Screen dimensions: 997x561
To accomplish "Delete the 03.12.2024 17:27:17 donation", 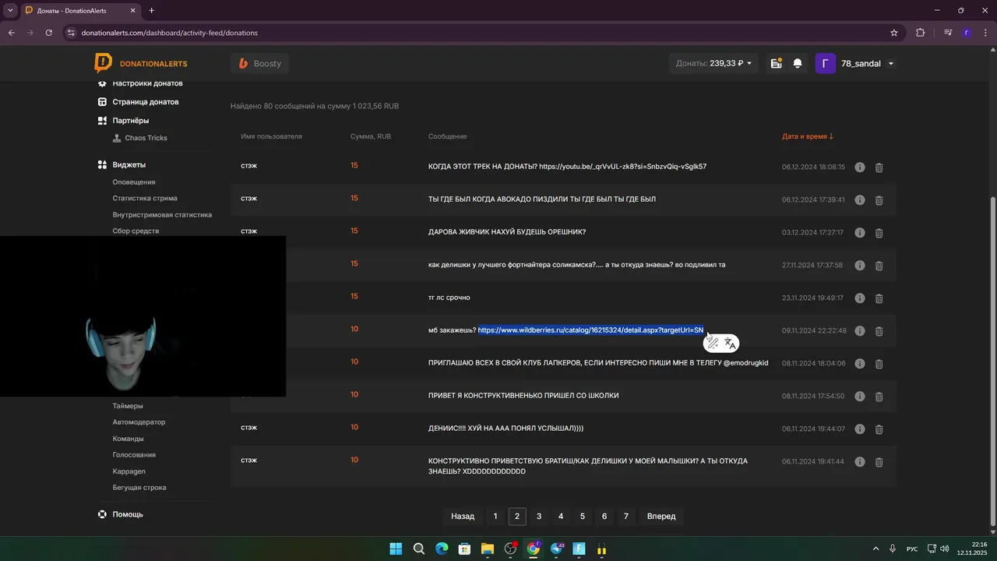I will point(879,233).
